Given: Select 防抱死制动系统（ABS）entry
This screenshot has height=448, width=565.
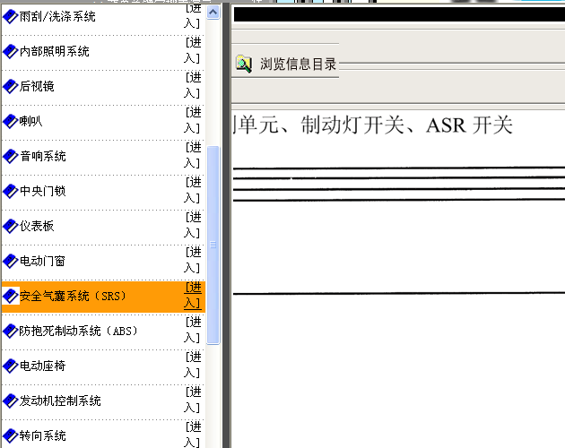Looking at the screenshot, I should click(x=79, y=331).
